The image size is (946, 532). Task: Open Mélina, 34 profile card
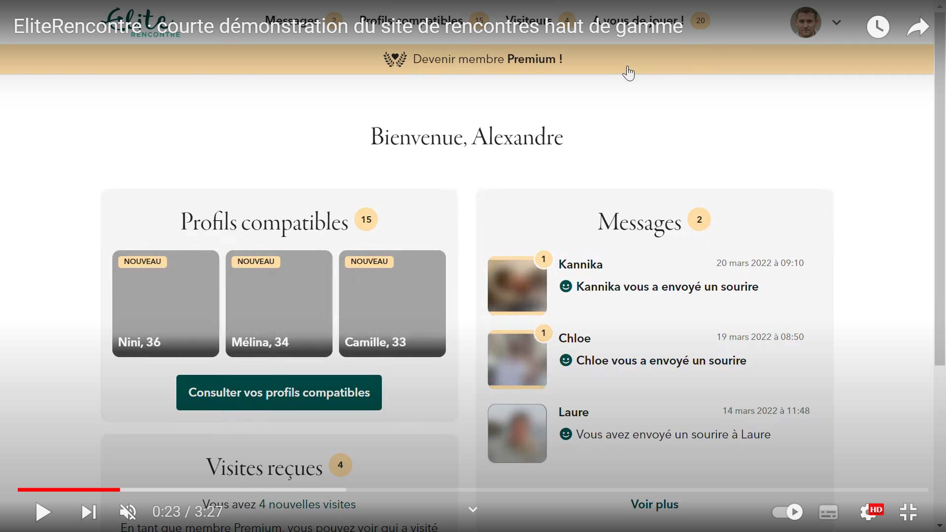279,303
